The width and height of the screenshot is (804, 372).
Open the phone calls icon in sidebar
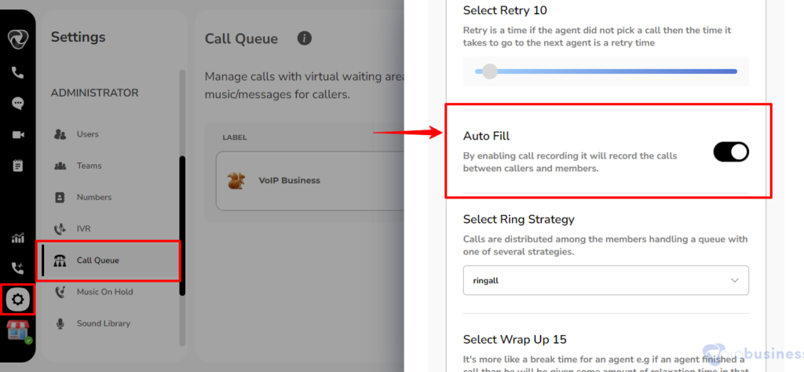click(18, 73)
